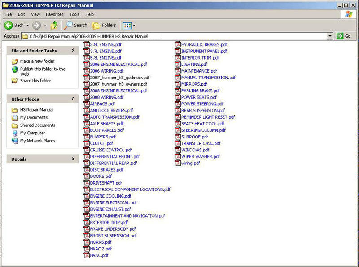Go to H3 Repair Manual folder link

(37, 110)
